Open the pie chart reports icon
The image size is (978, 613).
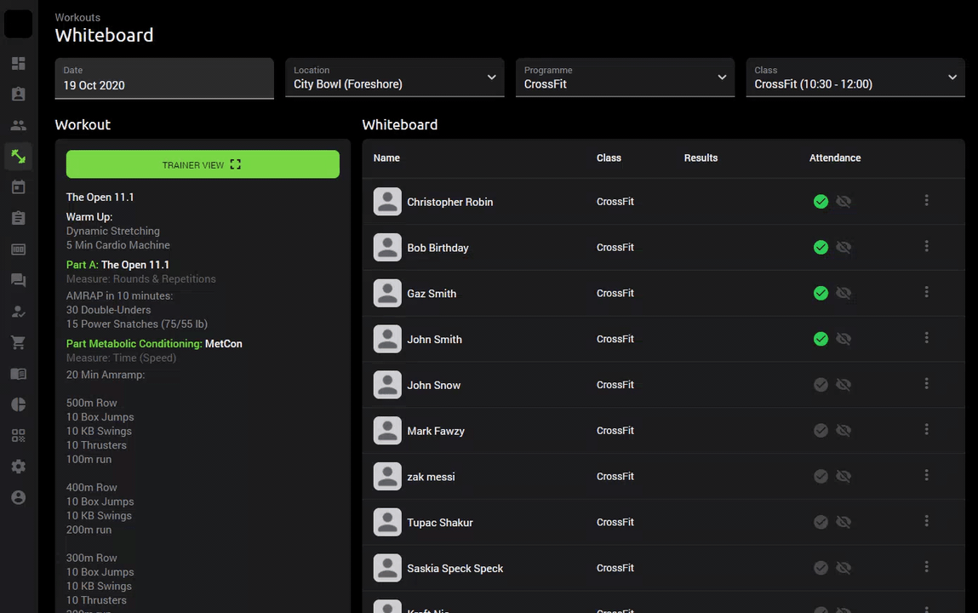(x=18, y=404)
